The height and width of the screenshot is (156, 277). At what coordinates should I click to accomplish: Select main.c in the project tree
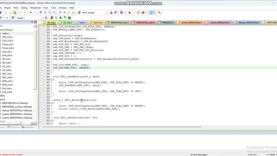pyautogui.click(x=6, y=33)
